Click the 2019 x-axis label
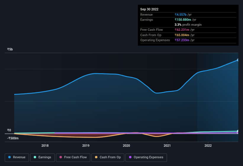This screenshot has height=166, width=243. [86, 146]
